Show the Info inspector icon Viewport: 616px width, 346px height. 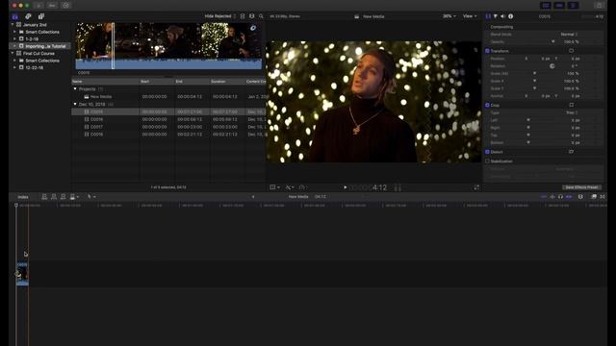click(x=510, y=16)
